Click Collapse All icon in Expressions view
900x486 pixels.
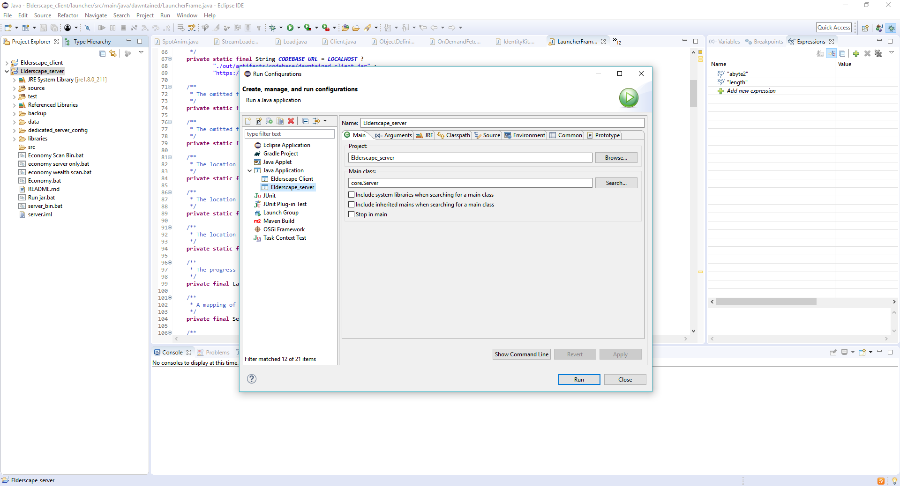pos(842,54)
